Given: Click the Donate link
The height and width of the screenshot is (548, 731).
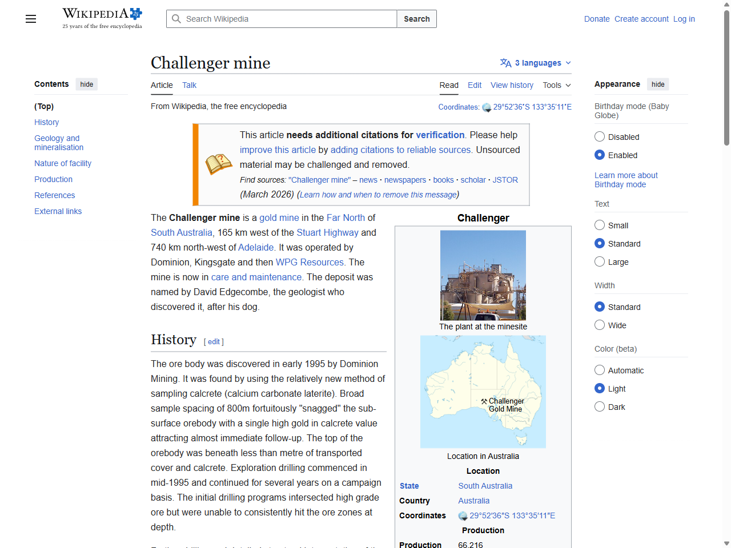Looking at the screenshot, I should click(597, 19).
